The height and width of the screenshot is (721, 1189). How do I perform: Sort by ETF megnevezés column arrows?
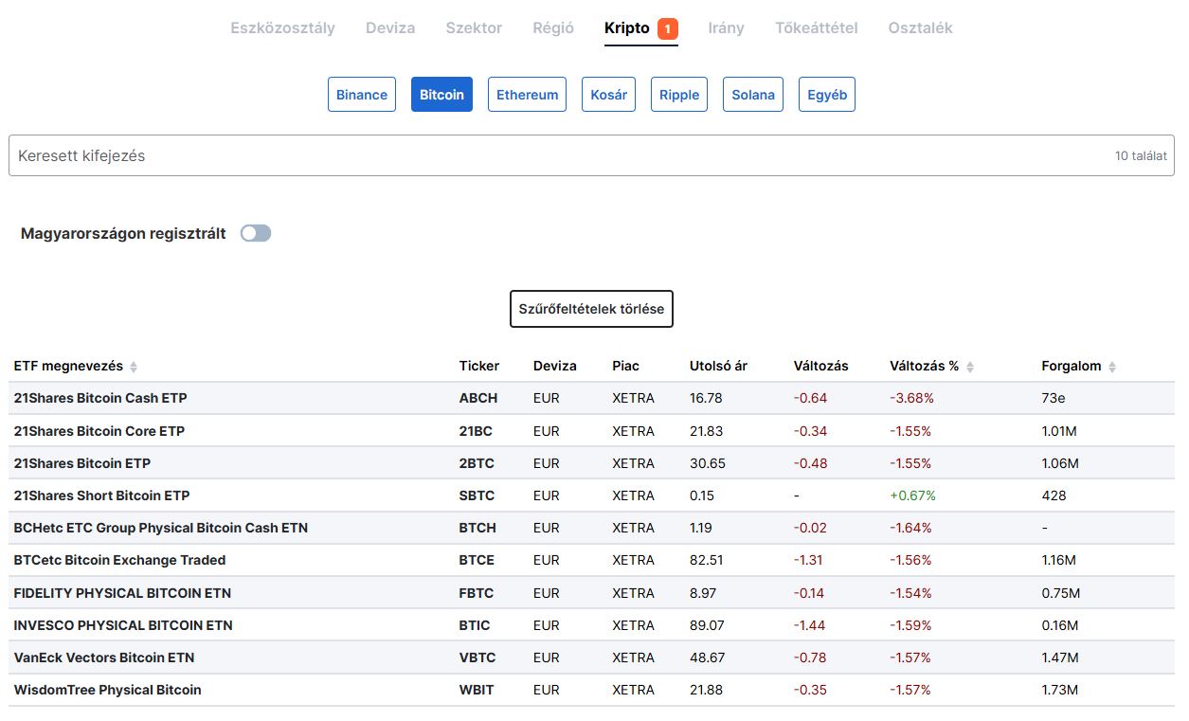click(134, 367)
